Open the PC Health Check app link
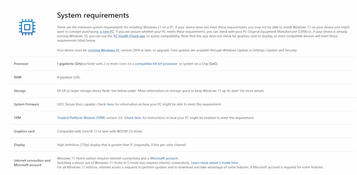Screen dimensions: 357x175 (x=129, y=37)
